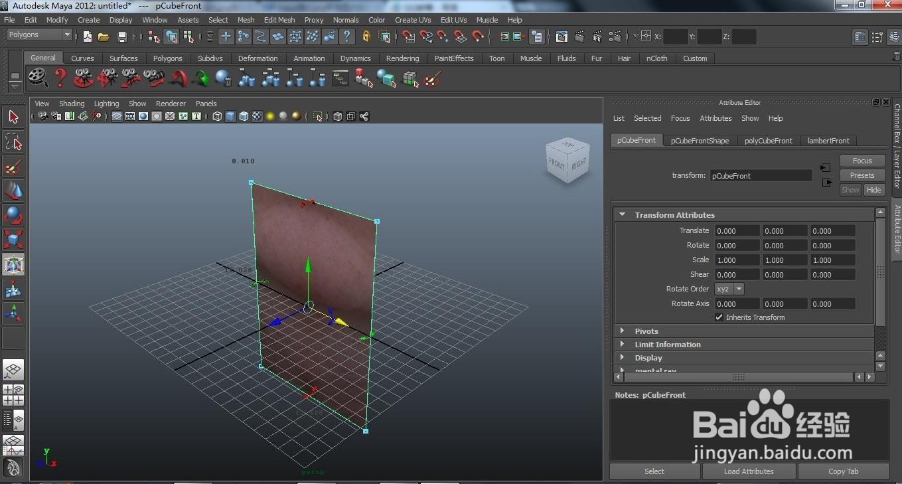Switch to the lambertFront tab
Image resolution: width=902 pixels, height=484 pixels.
click(828, 141)
